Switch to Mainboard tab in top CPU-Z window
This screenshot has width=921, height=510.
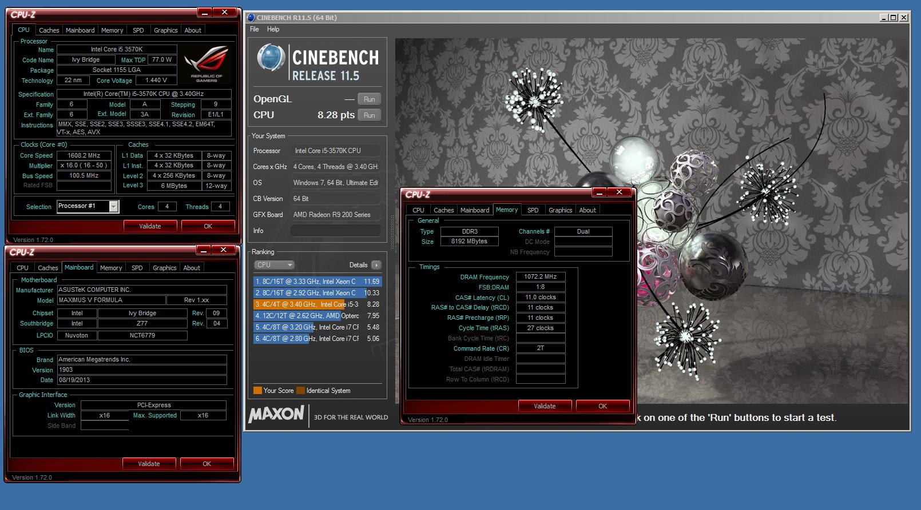point(80,30)
